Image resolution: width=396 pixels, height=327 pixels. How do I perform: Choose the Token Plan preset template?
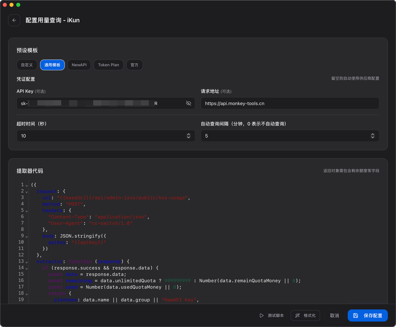click(x=108, y=65)
